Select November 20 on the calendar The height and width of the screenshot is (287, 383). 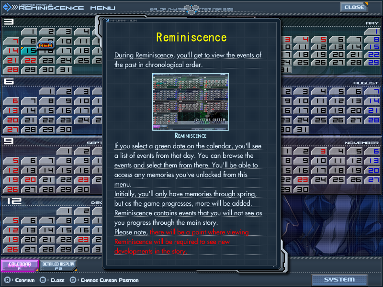372,170
